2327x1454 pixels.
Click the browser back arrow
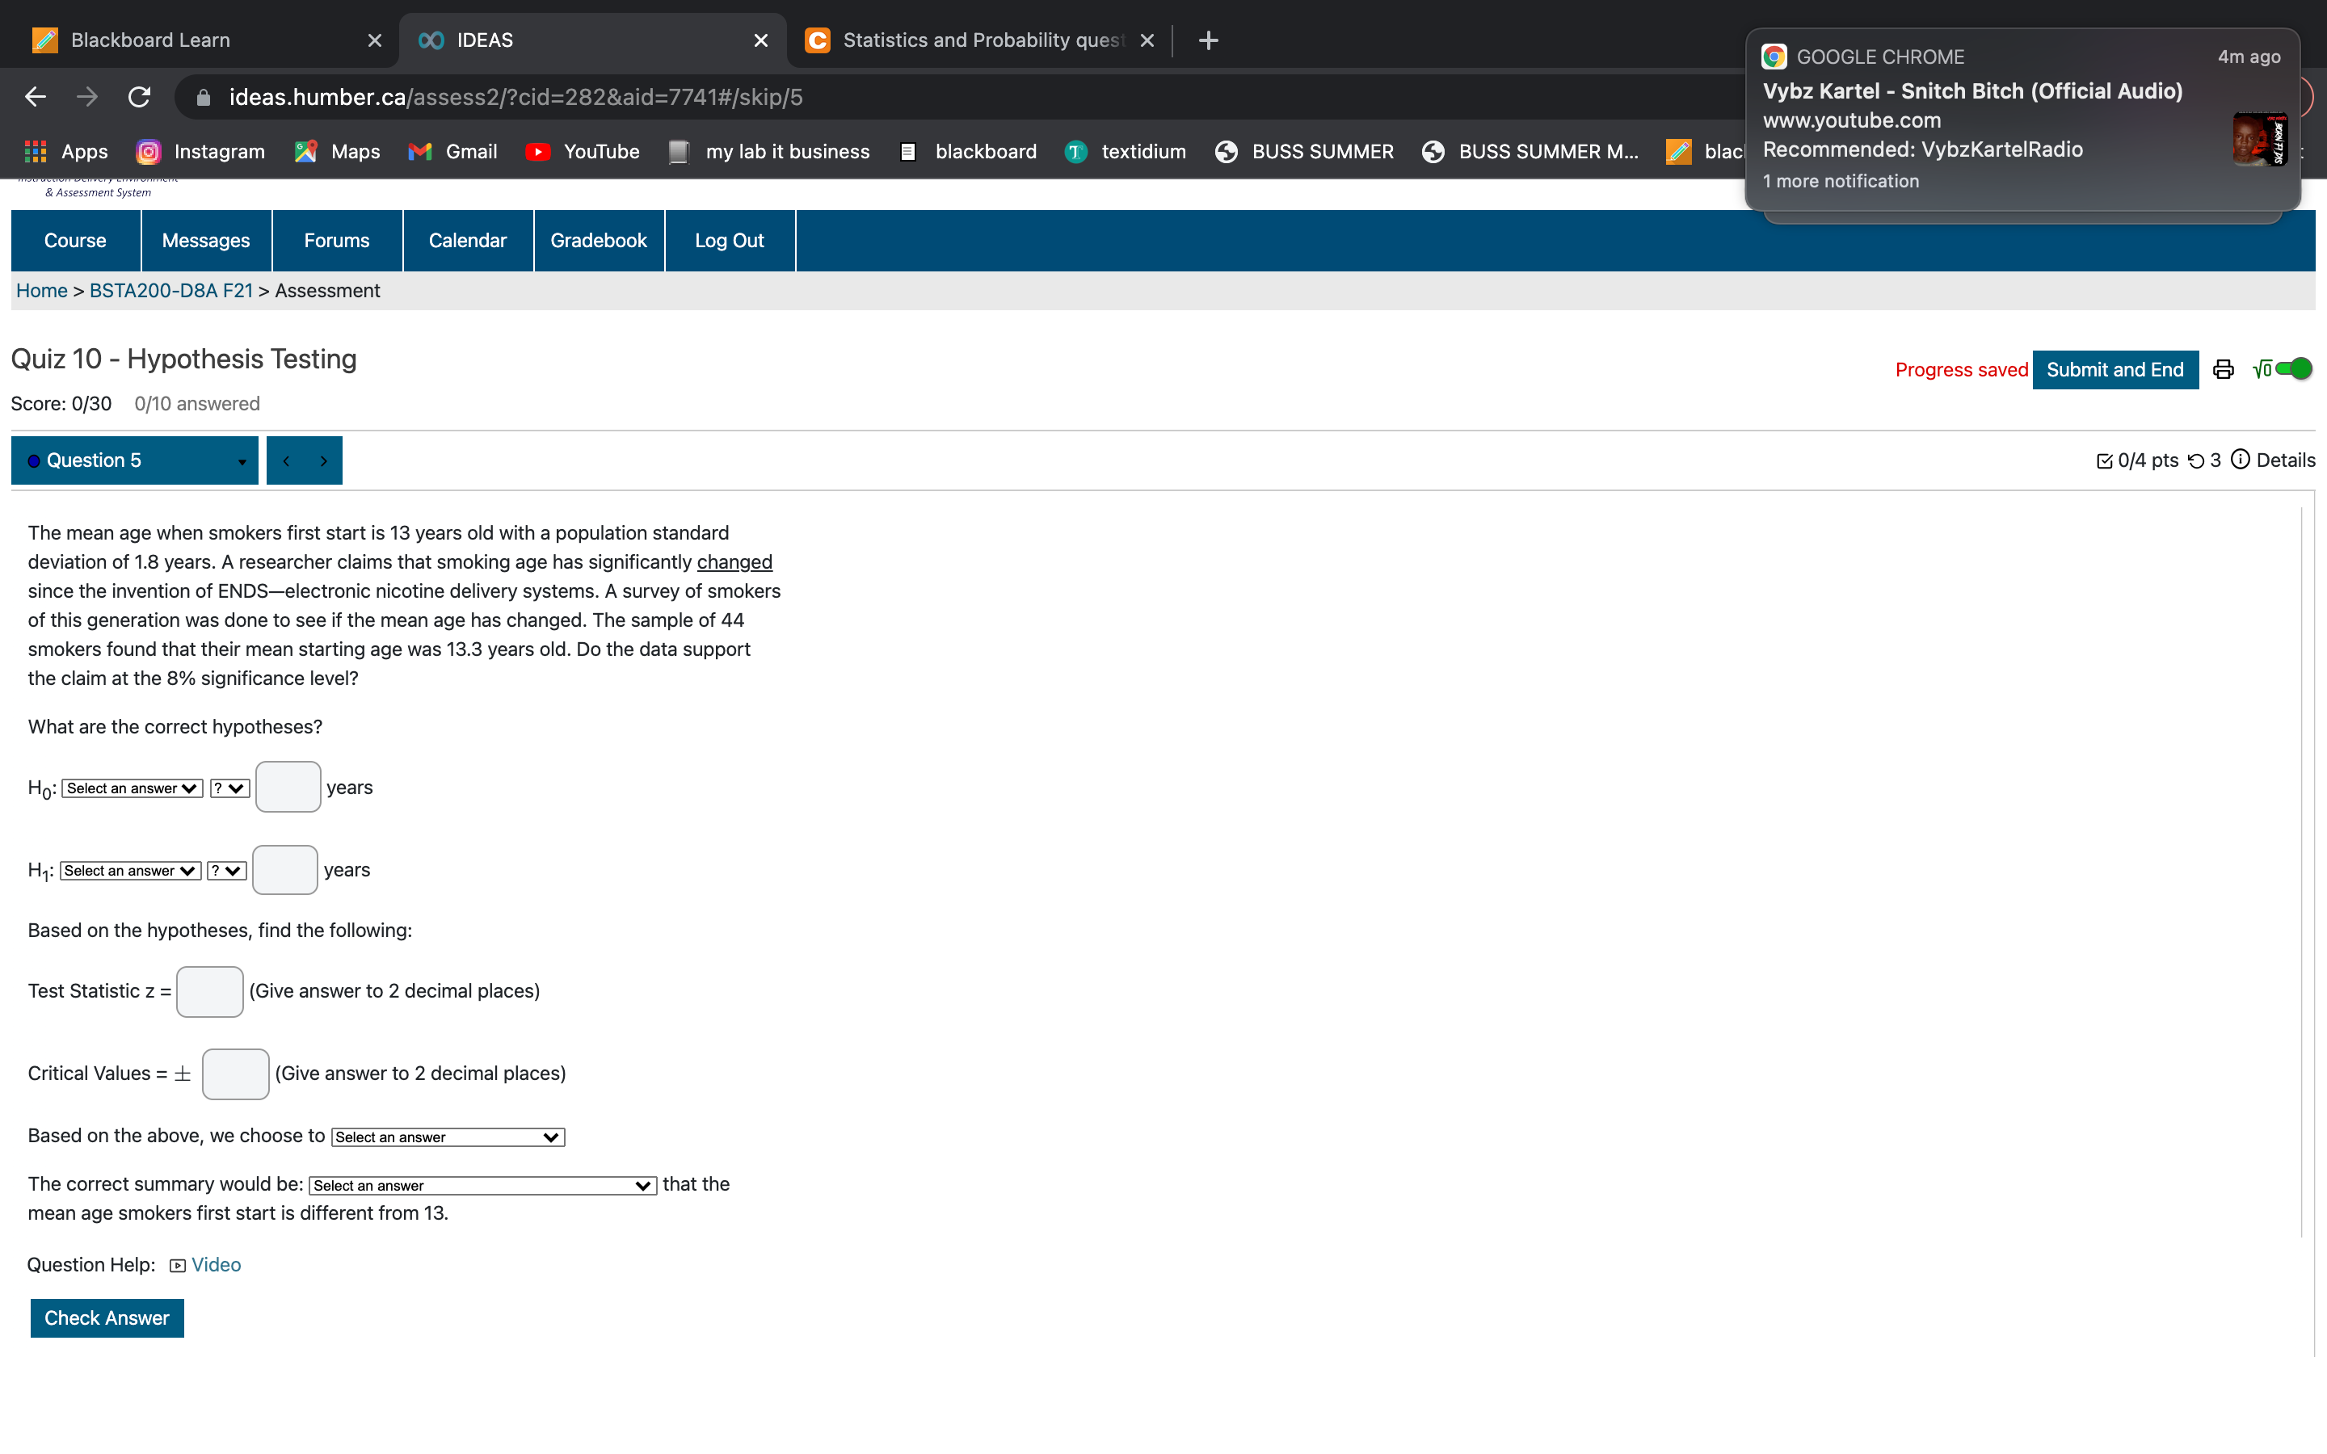(x=36, y=97)
